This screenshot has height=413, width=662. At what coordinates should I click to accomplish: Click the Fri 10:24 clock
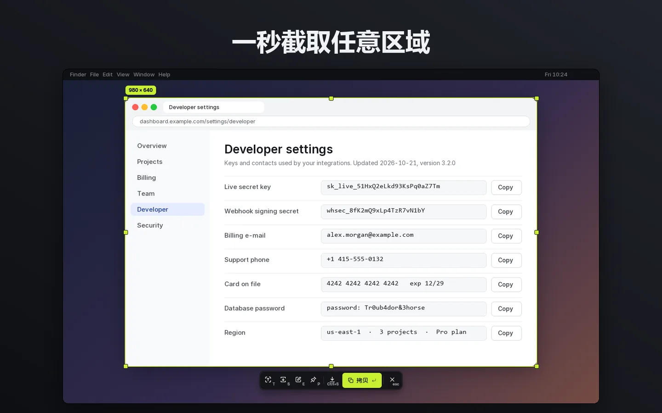[556, 75]
